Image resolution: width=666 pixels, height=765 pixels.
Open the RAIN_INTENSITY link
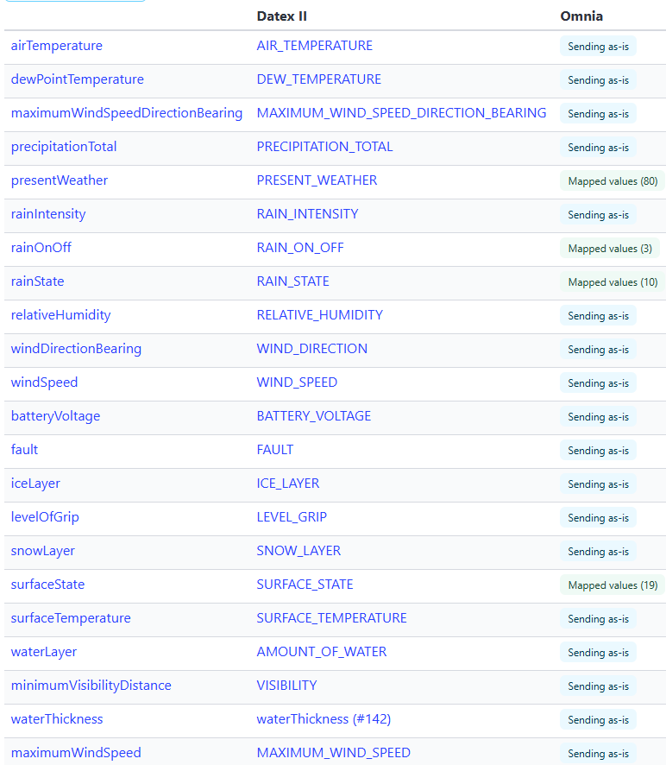click(x=308, y=214)
